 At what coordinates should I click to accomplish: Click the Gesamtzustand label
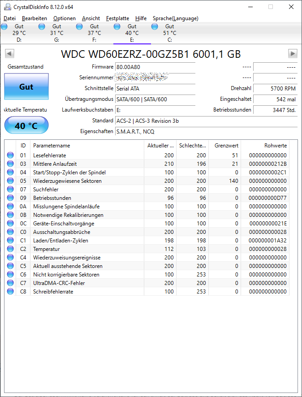click(26, 67)
